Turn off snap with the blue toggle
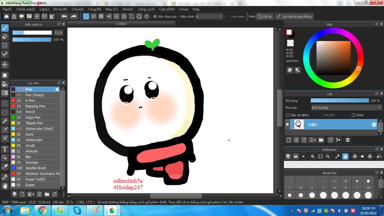This screenshot has width=384, height=216. (86, 16)
